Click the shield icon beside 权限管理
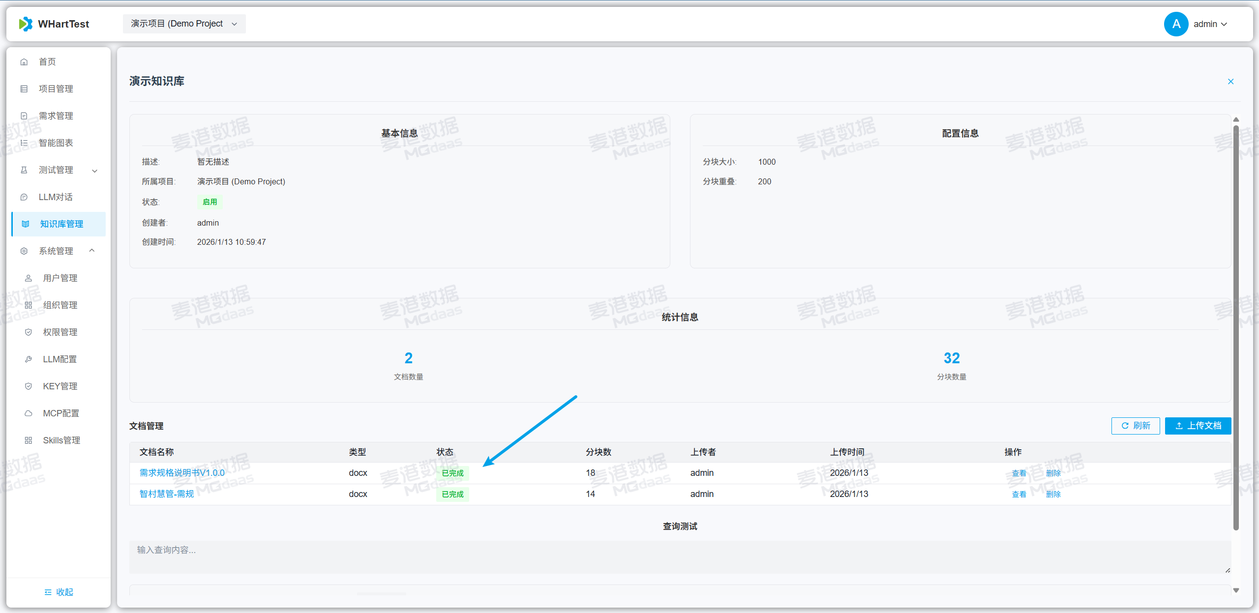1259x613 pixels. point(29,332)
